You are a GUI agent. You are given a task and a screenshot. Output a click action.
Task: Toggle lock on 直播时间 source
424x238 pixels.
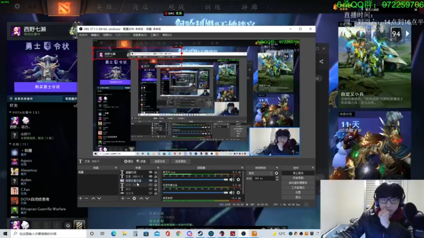point(155,172)
